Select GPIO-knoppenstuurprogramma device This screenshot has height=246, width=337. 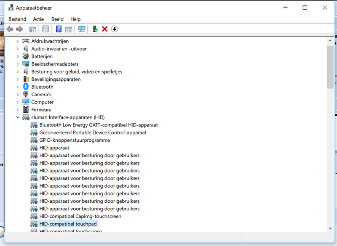pos(75,140)
